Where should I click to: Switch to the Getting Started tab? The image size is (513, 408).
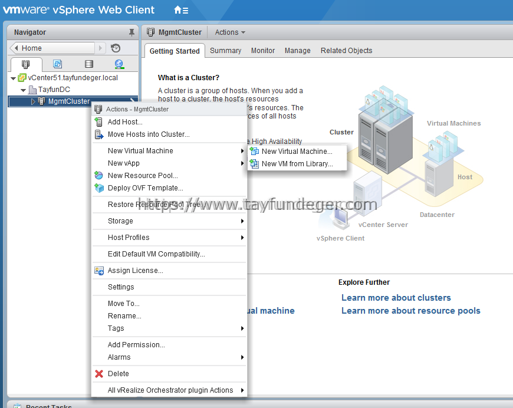pyautogui.click(x=175, y=51)
